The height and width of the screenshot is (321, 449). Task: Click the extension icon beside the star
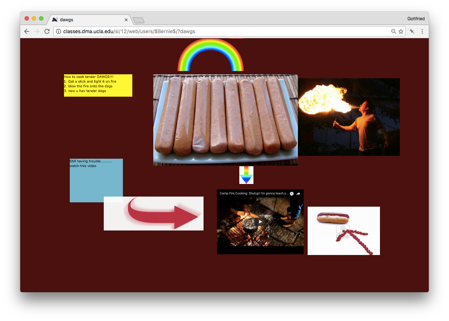point(412,31)
